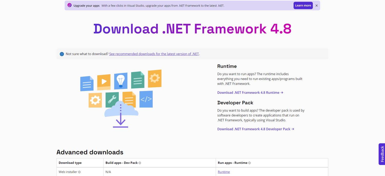The image size is (385, 176).
Task: Open the Runtime link in the Web installer row
Action: (224, 172)
